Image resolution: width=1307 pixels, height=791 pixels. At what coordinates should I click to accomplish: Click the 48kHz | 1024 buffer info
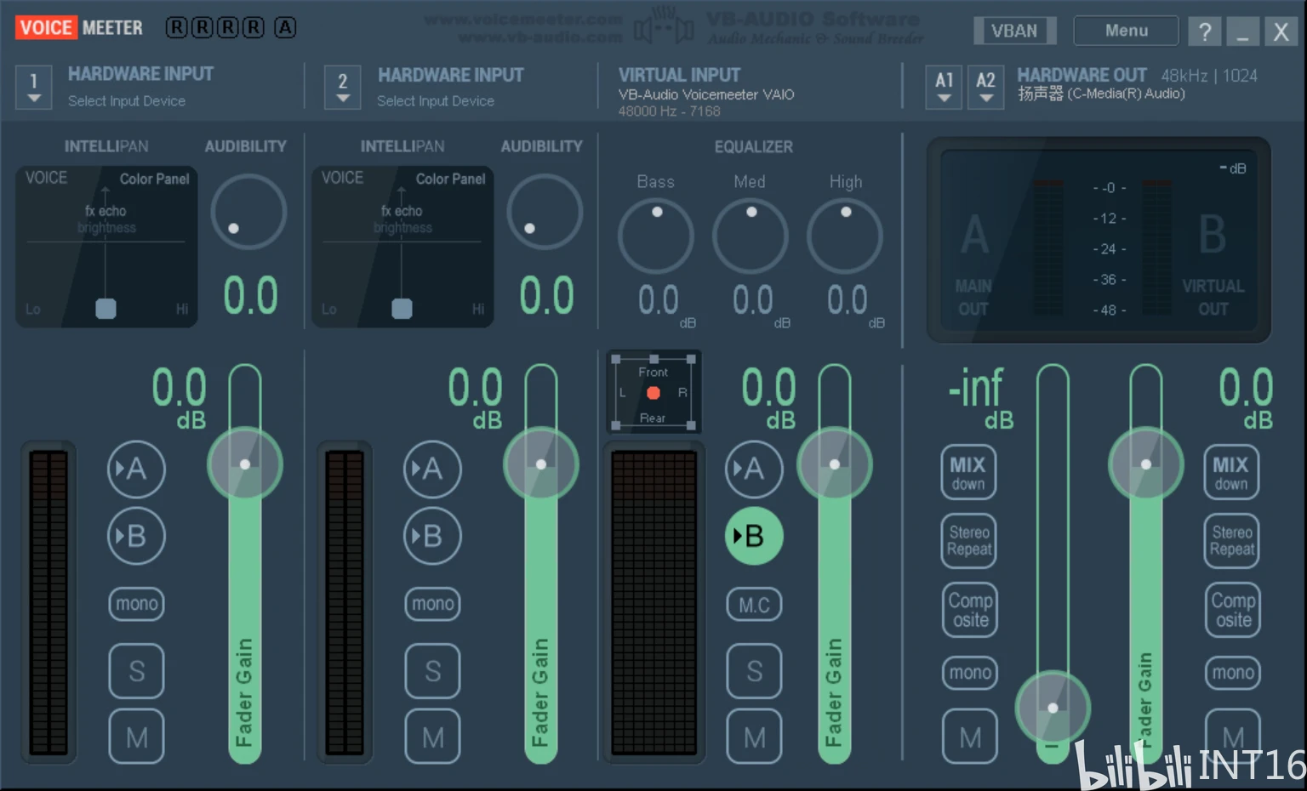(1209, 76)
